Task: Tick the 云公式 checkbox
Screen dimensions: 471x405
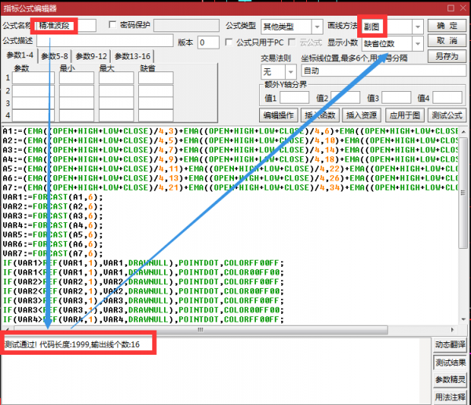Action: [x=293, y=42]
